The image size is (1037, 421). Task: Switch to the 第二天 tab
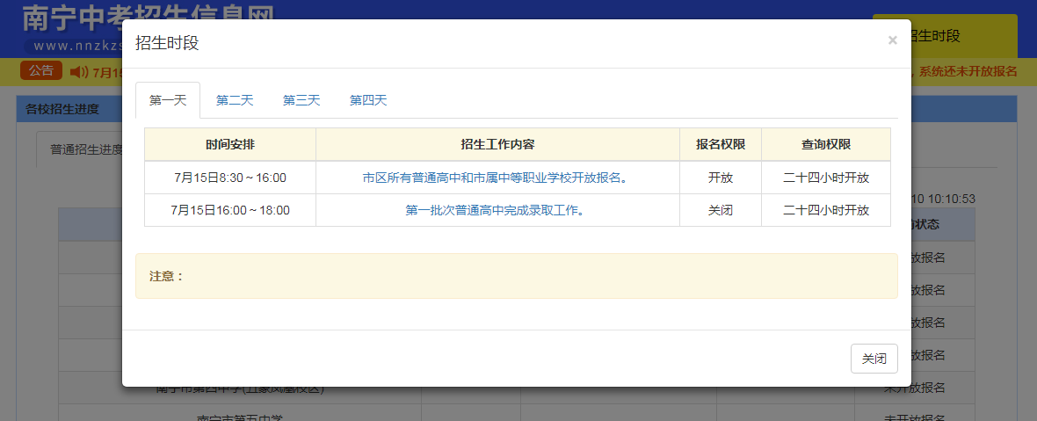point(235,100)
